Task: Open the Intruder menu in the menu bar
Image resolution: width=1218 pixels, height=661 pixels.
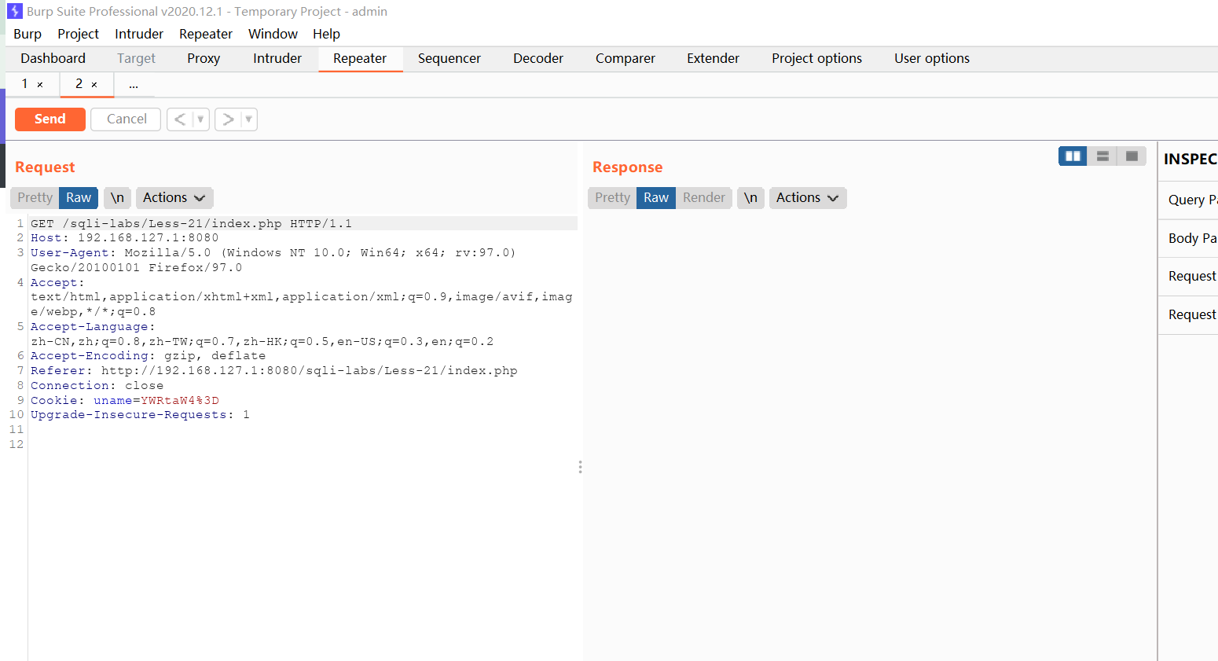Action: (139, 34)
